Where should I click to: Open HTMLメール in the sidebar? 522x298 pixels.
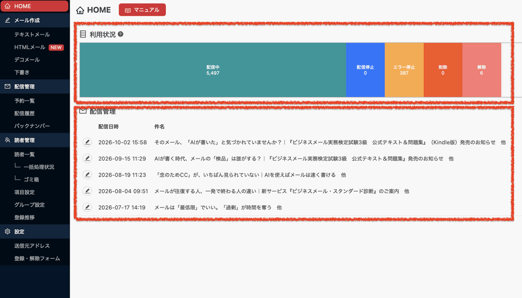[30, 47]
